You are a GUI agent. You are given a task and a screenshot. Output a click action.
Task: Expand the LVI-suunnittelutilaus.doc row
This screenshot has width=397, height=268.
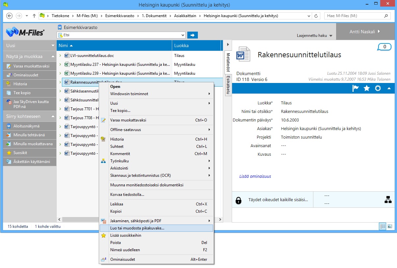(60, 56)
